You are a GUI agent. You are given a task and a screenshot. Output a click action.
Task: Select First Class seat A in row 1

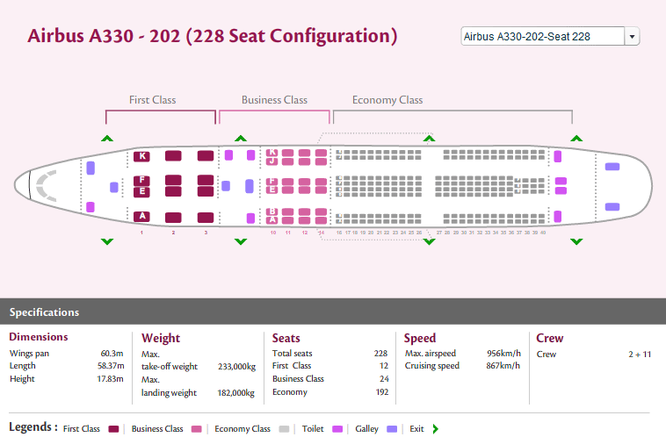(x=141, y=217)
